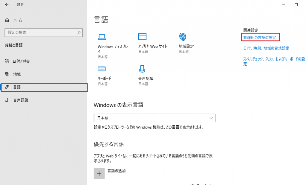Click the キーボード tile label
Image resolution: width=306 pixels, height=185 pixels.
(104, 78)
